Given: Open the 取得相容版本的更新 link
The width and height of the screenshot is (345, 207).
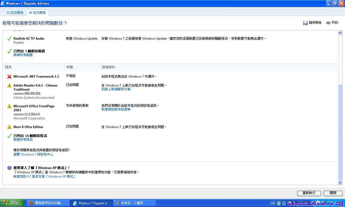Looking at the screenshot, I should pos(116,110).
